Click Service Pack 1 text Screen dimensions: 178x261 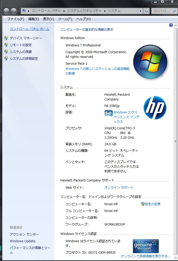pos(76,64)
